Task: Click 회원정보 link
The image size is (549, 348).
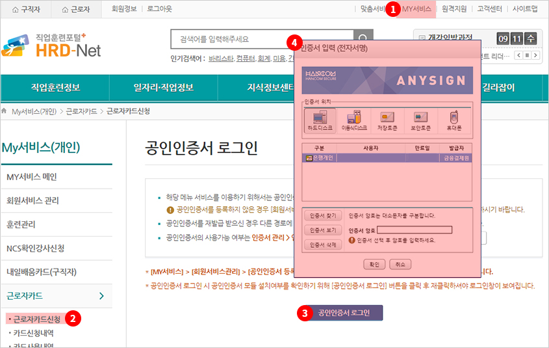Action: [x=124, y=8]
